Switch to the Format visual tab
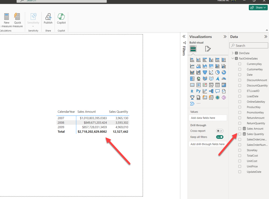The image size is (269, 199). [x=208, y=49]
